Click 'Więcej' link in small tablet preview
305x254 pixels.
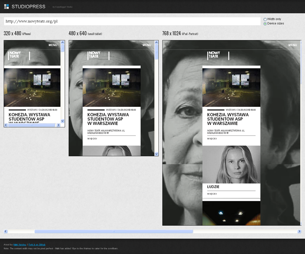point(92,139)
